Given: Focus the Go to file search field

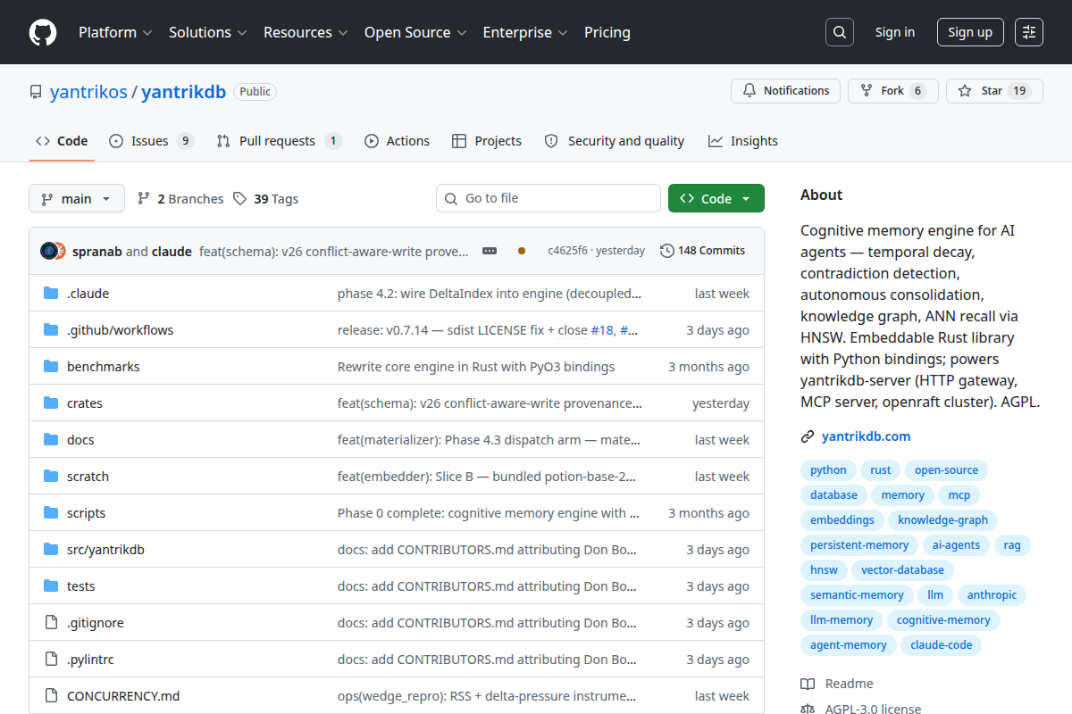Looking at the screenshot, I should coord(549,198).
